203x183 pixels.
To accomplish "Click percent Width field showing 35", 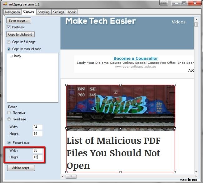I will [x=38, y=151].
